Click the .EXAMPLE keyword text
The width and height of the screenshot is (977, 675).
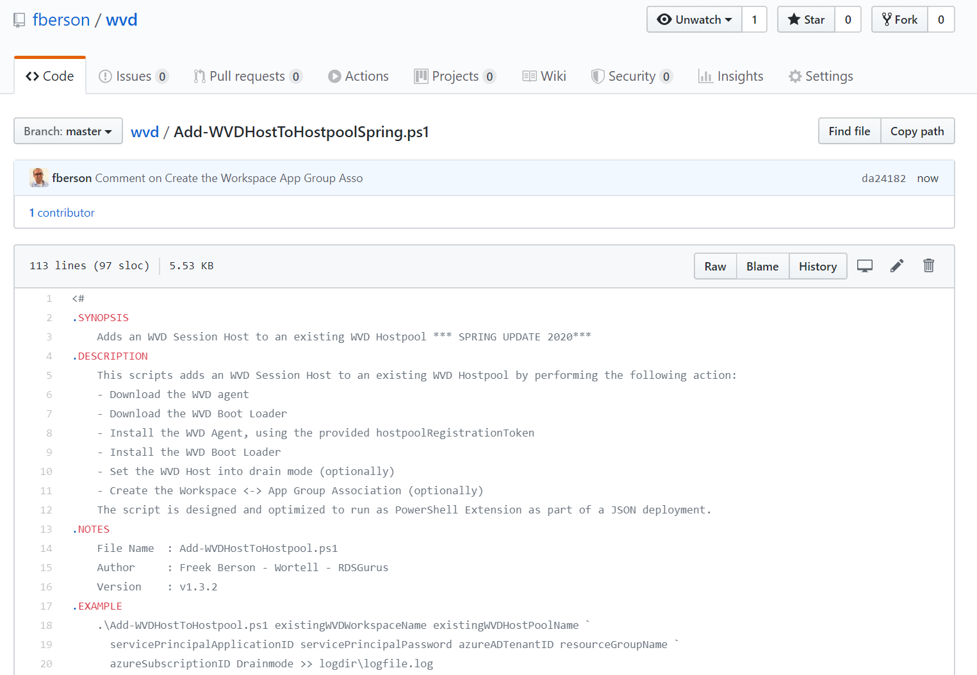[x=97, y=606]
